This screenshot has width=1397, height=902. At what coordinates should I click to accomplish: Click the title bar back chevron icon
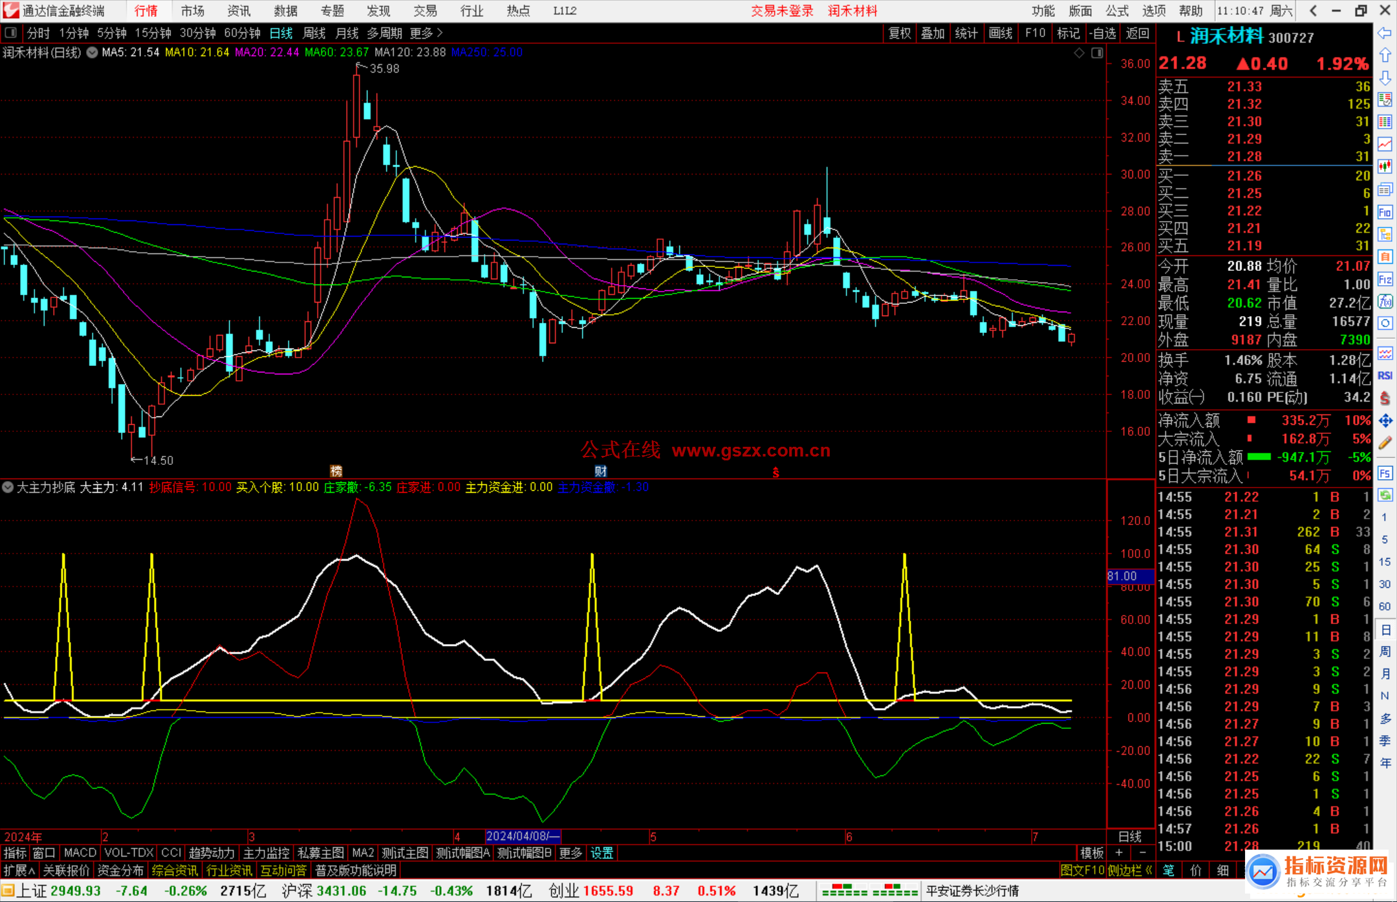(1313, 10)
